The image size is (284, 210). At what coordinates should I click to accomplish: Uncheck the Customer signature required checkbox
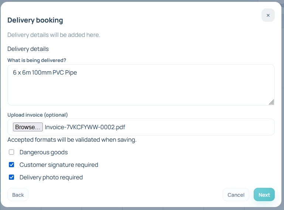[x=11, y=165]
